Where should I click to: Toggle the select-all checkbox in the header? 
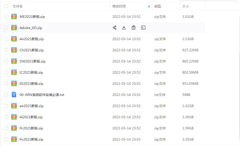coord(6,6)
